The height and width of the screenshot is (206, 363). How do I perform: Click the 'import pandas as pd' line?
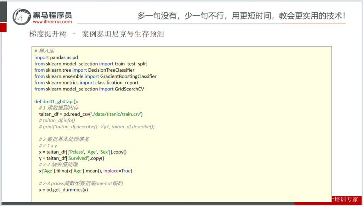pyautogui.click(x=56, y=57)
